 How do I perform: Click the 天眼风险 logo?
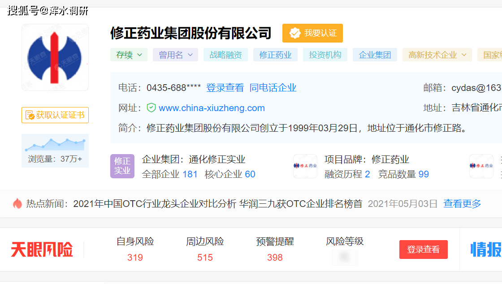42,250
